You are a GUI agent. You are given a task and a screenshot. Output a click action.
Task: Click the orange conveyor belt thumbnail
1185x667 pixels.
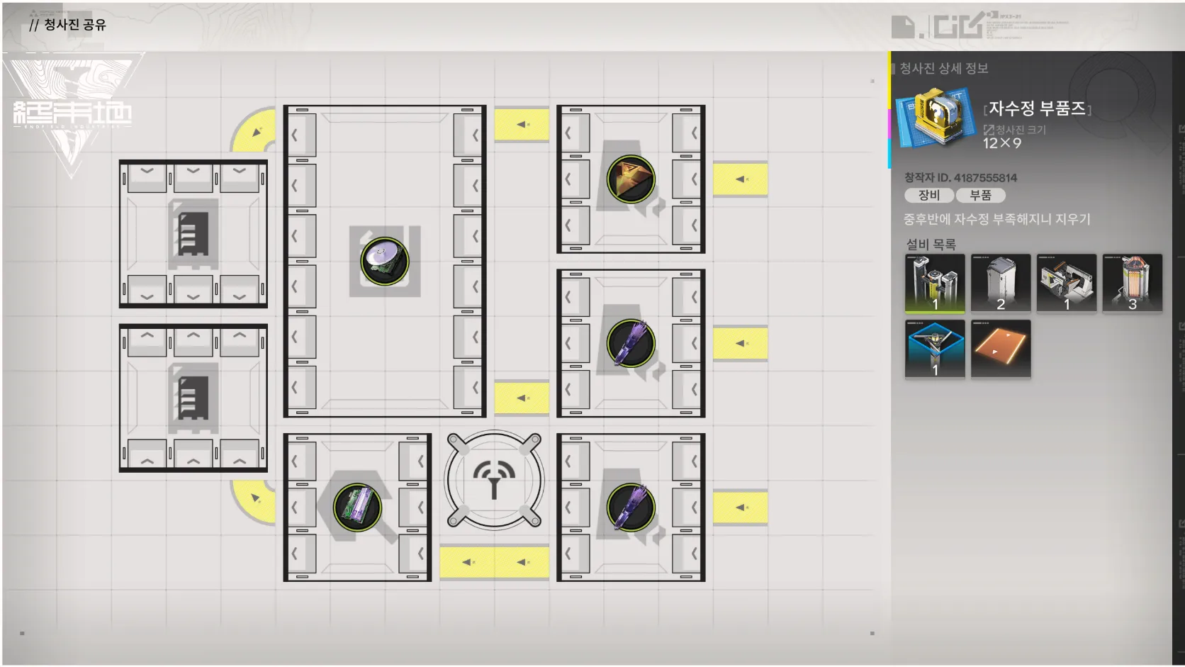tap(1000, 349)
